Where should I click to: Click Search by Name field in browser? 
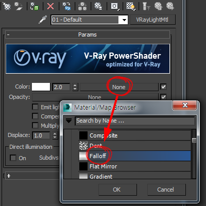click(135, 121)
